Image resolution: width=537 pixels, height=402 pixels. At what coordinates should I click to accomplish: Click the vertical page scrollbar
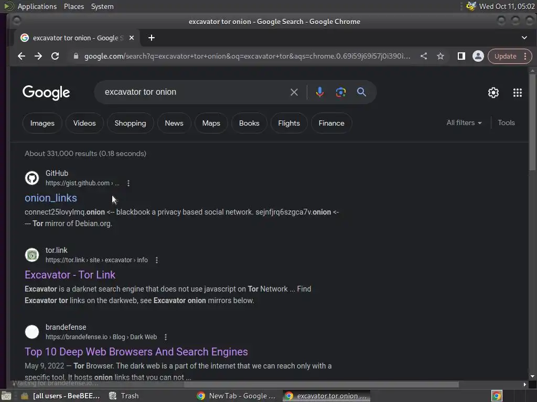pos(532,123)
